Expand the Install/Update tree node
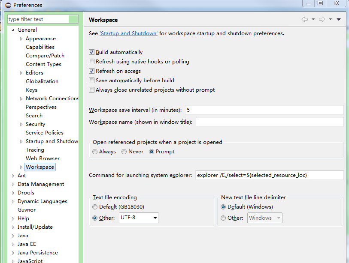This screenshot has width=349, height=263. click(x=13, y=227)
